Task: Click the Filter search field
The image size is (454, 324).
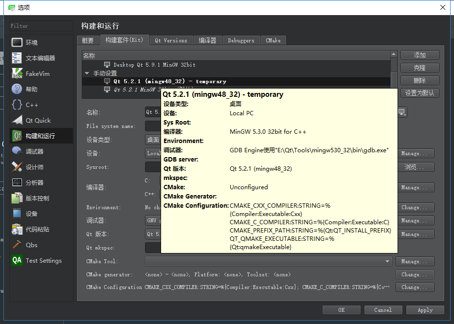Action: pyautogui.click(x=41, y=26)
